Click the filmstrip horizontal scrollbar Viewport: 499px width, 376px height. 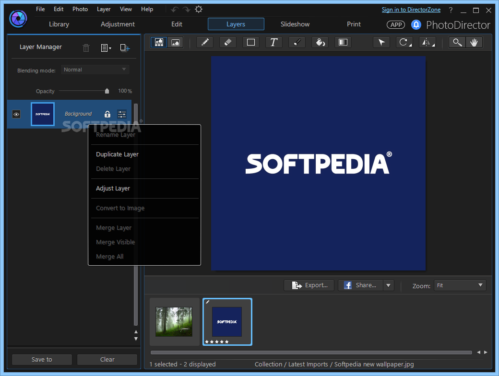[311, 352]
